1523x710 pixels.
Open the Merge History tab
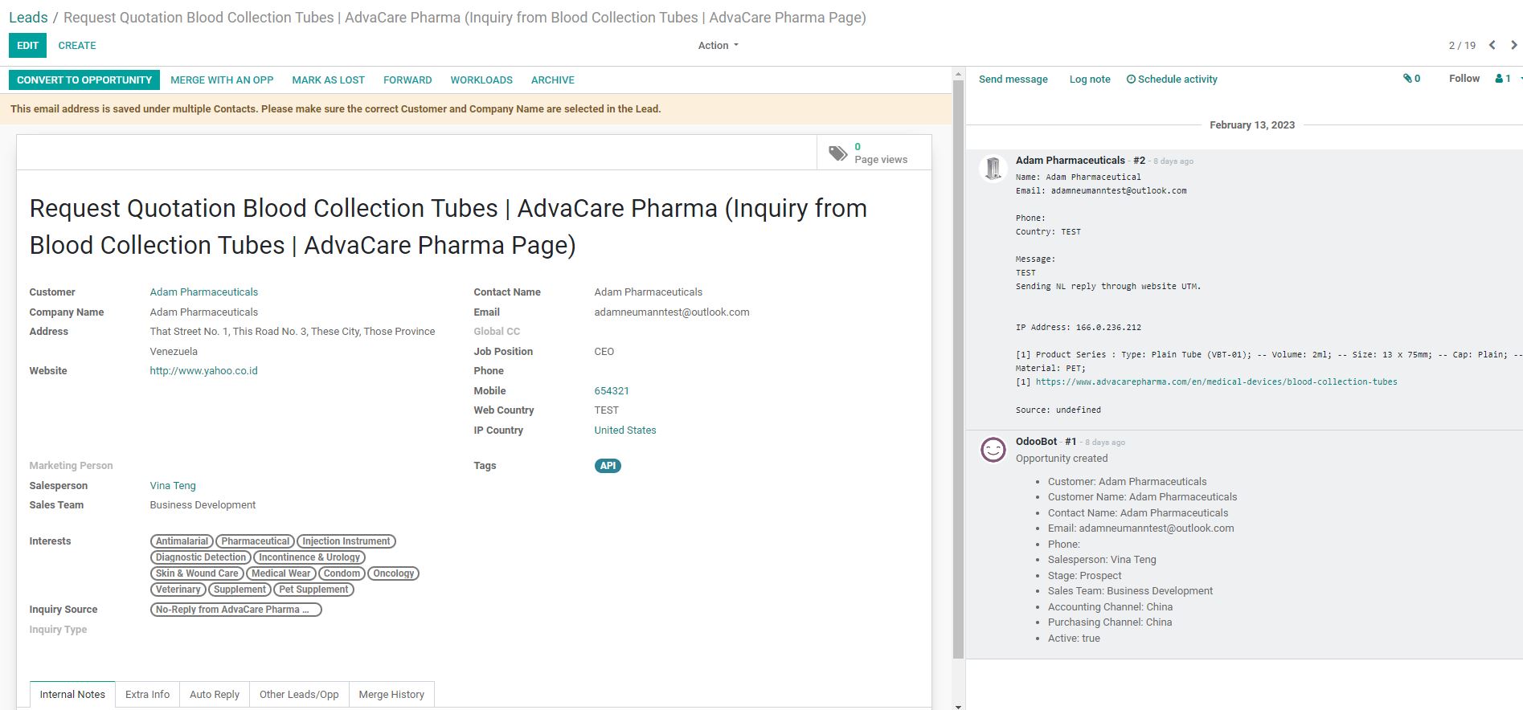tap(391, 695)
